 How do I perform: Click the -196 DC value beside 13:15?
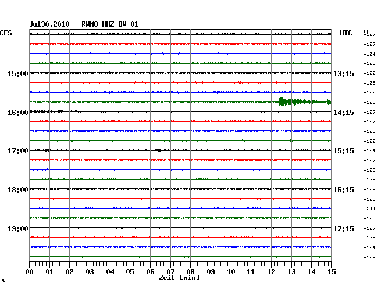(x=369, y=73)
